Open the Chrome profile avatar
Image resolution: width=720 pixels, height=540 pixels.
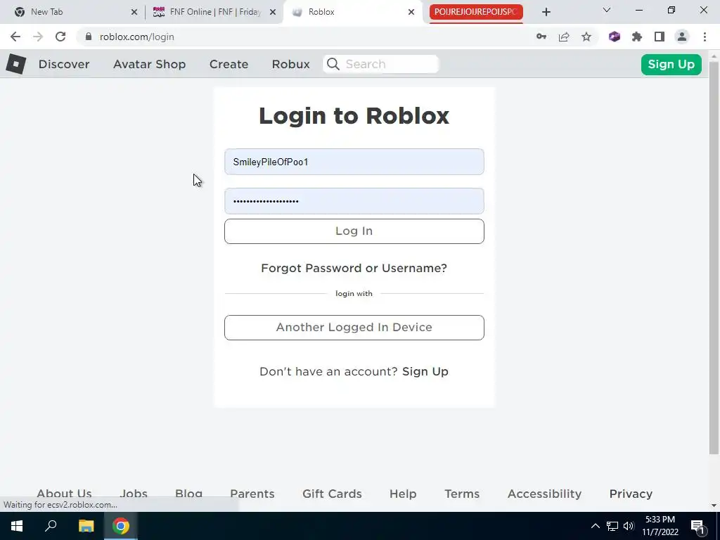click(x=682, y=37)
